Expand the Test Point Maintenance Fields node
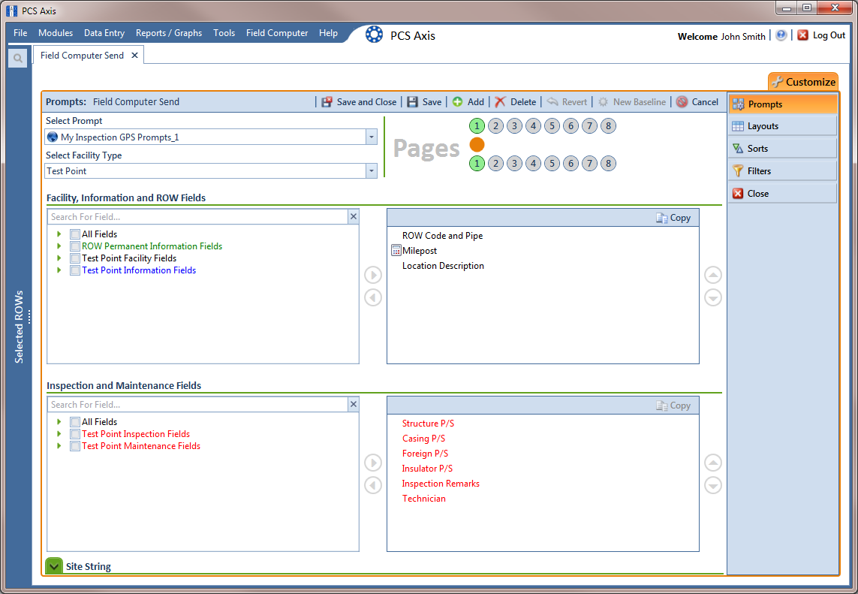The image size is (858, 594). 59,446
